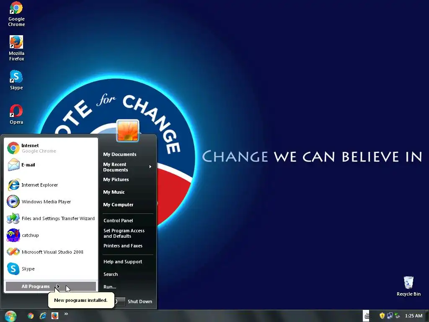Dismiss the New programs installed balloon
The image size is (429, 322).
81,300
